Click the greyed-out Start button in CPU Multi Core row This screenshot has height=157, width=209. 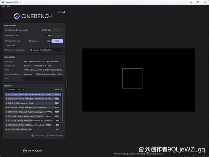coord(57,36)
